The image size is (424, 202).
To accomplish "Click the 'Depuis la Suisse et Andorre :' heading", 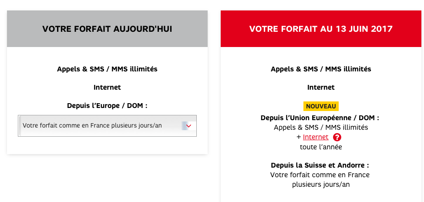I will click(320, 165).
